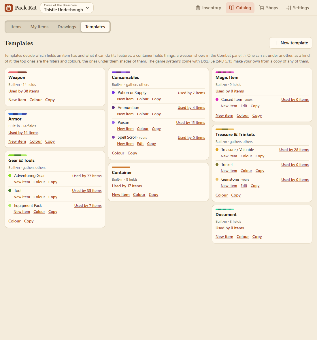This screenshot has height=340, width=317.
Task: View Treasure / Valuable's 28 items
Action: 294,150
